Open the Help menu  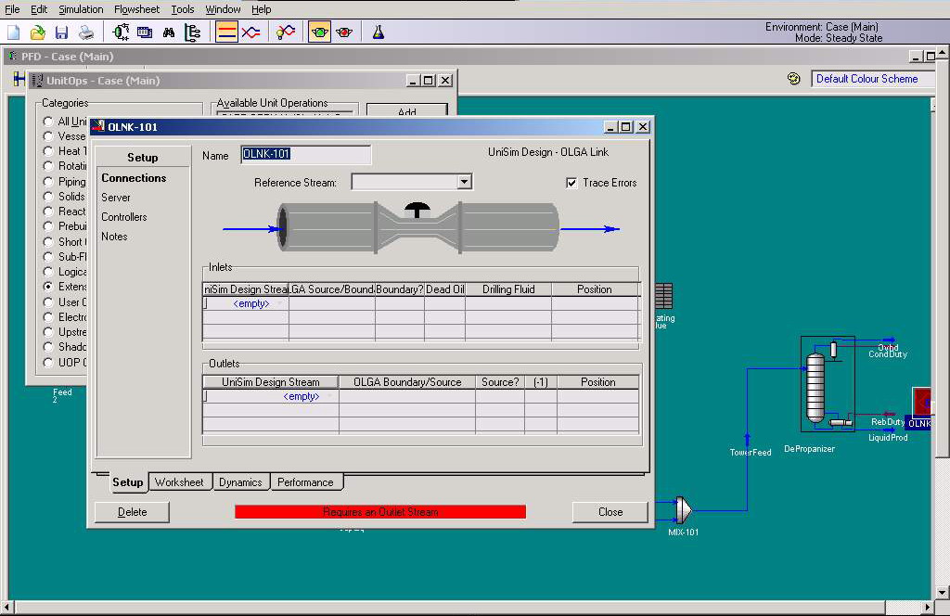261,9
